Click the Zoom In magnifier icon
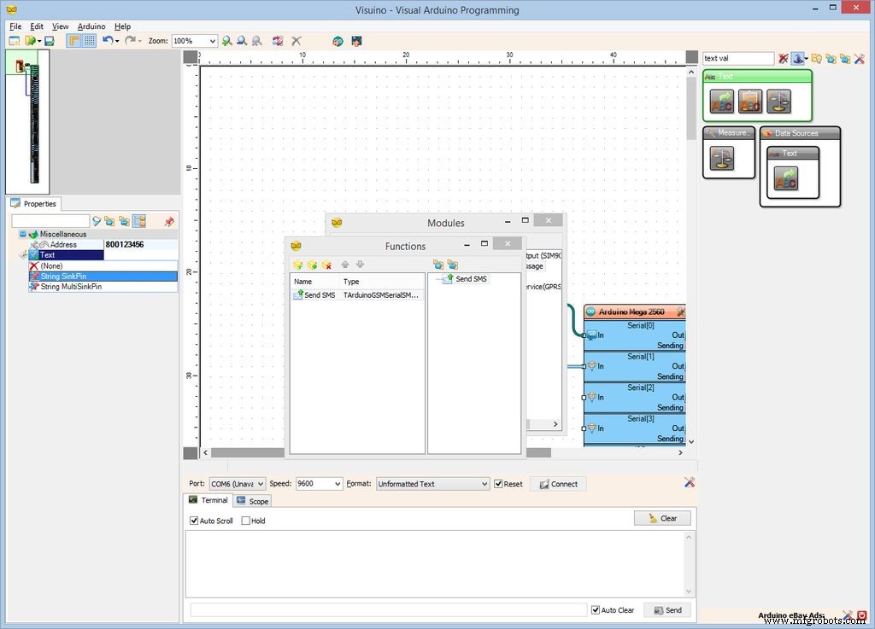Viewport: 875px width, 629px height. tap(227, 41)
